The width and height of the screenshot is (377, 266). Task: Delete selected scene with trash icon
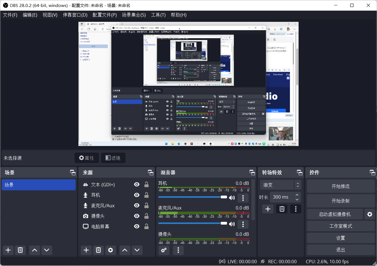click(20, 250)
